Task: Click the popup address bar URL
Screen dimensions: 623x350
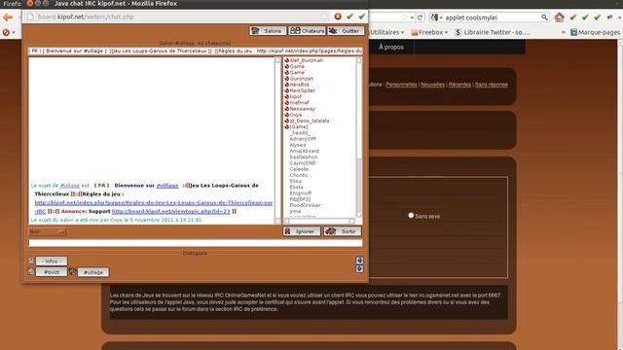Action: coord(86,17)
